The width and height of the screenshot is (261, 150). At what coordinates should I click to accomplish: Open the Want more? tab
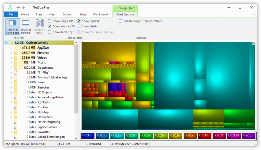(x=101, y=14)
